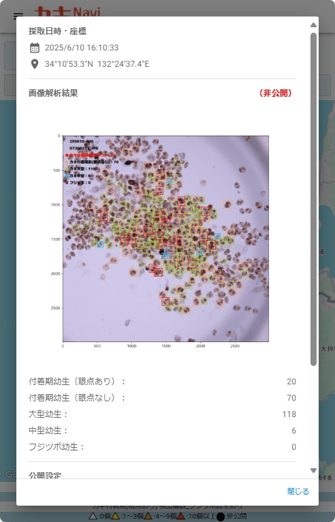Click the location pin icon beside coordinates
The width and height of the screenshot is (335, 522).
coord(35,64)
